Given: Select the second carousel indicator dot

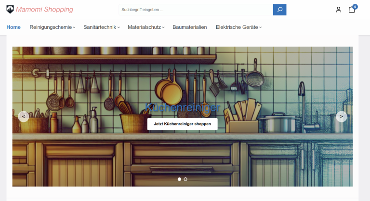Looking at the screenshot, I should tap(185, 179).
